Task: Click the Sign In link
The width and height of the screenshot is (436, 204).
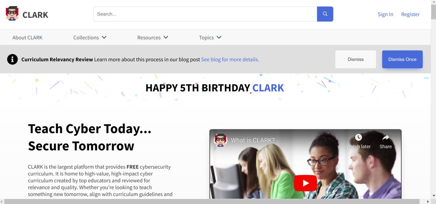Action: tap(385, 14)
